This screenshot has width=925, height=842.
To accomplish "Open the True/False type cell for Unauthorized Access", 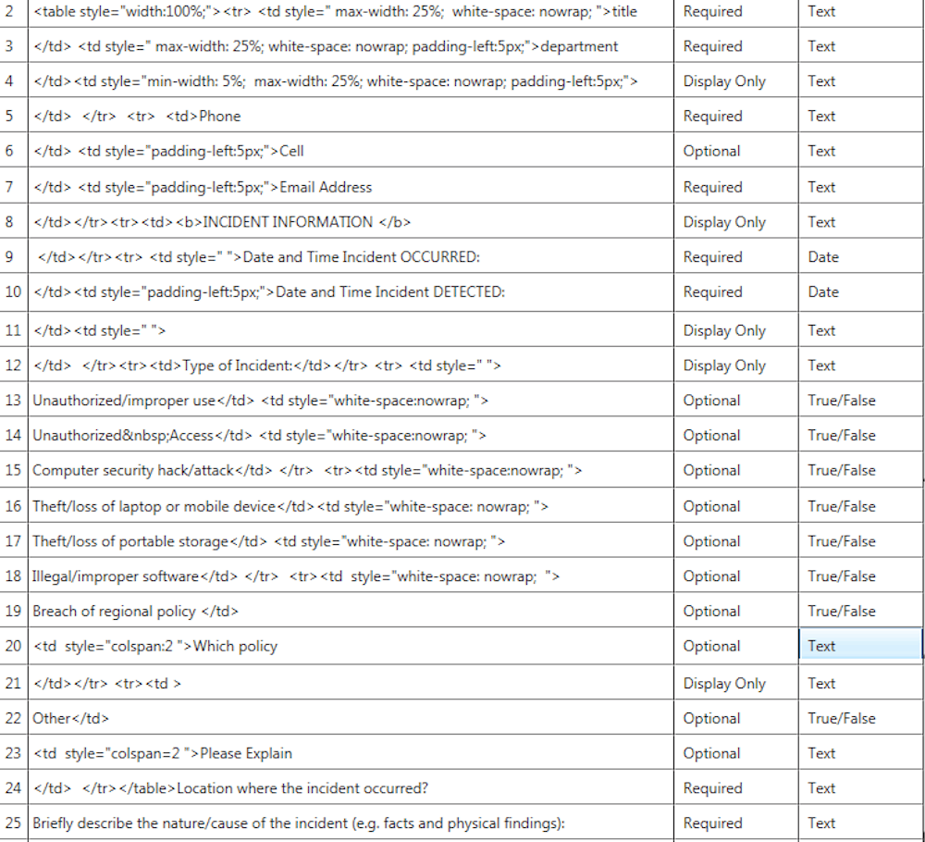I will point(860,435).
